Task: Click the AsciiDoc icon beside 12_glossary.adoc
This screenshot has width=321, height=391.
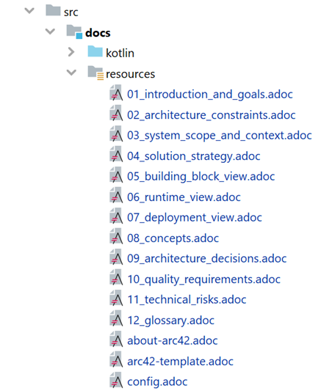Action: click(x=116, y=318)
